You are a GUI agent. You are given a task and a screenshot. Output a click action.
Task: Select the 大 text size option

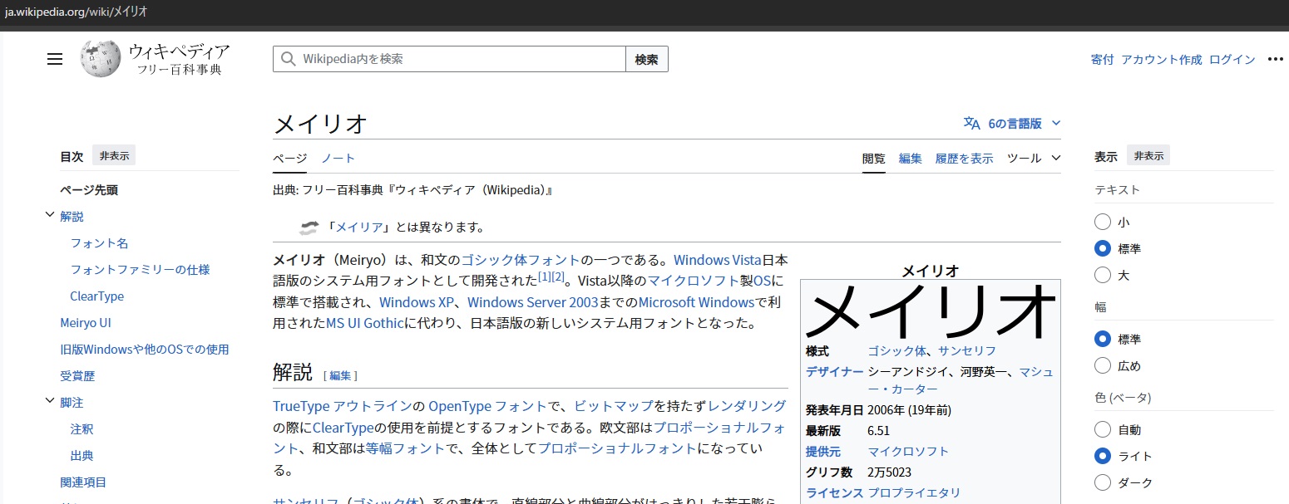(1103, 275)
